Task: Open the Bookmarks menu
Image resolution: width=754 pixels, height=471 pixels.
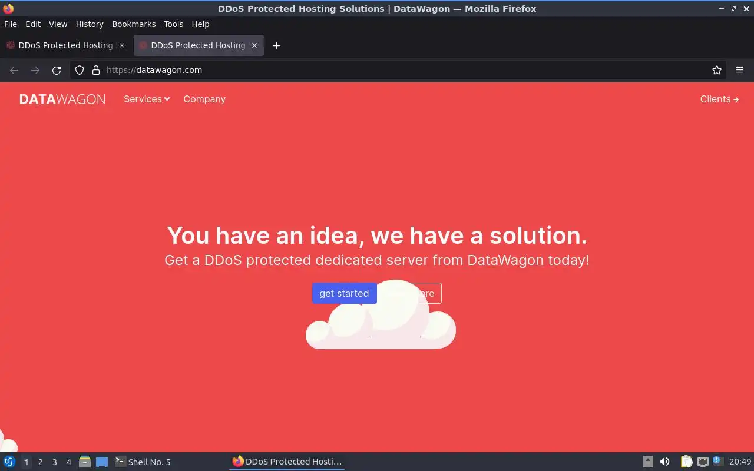Action: click(x=134, y=24)
